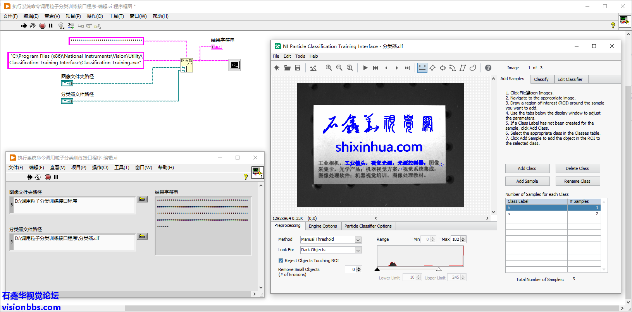Click the Max threshold field showing 182

455,239
